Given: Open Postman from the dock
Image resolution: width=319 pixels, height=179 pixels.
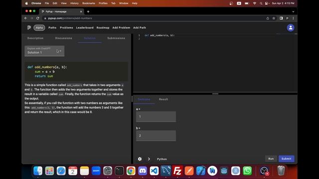Looking at the screenshot, I should pyautogui.click(x=189, y=171).
